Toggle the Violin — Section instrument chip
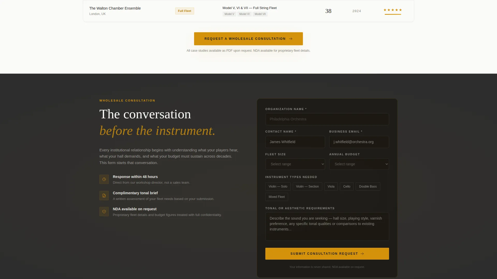This screenshot has width=497, height=279. coord(307,187)
